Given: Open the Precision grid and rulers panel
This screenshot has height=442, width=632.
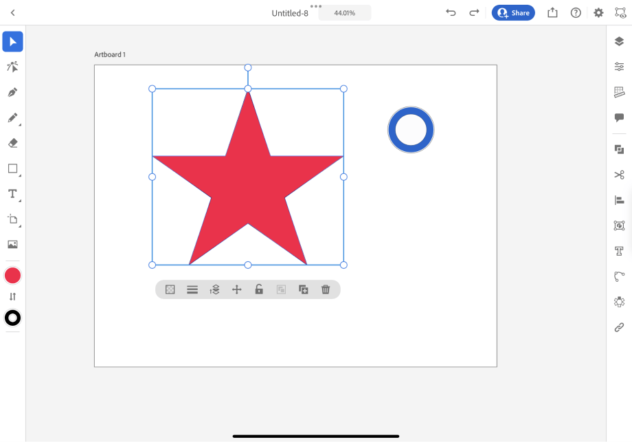Looking at the screenshot, I should 619,92.
